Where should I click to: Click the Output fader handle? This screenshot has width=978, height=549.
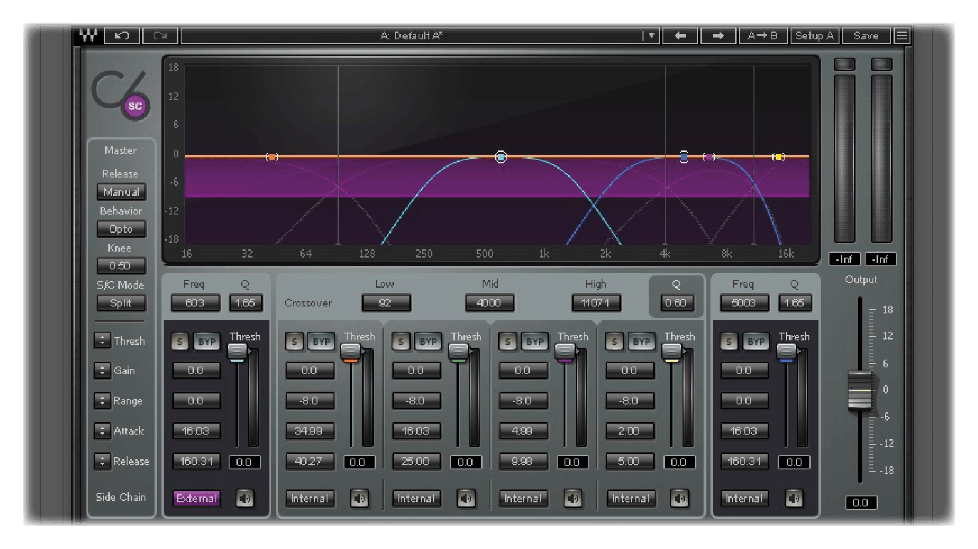860,390
